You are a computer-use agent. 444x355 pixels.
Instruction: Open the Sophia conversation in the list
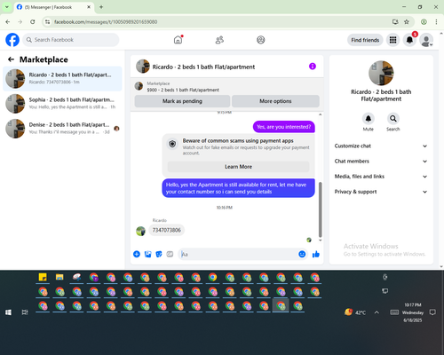(x=62, y=103)
